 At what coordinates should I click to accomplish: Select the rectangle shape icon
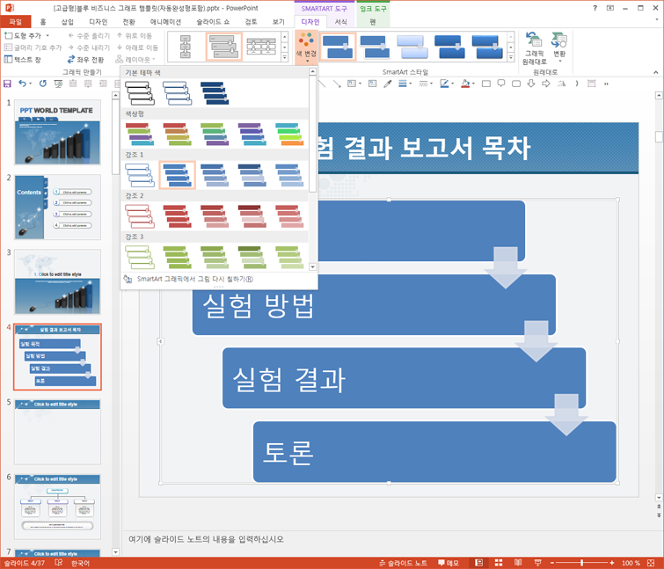click(486, 84)
